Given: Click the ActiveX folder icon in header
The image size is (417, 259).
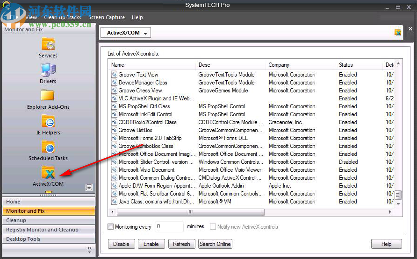Looking at the screenshot, I should (397, 32).
